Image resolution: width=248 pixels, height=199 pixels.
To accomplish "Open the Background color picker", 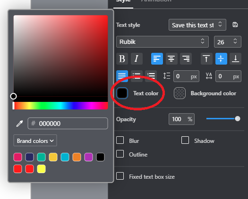I will point(180,93).
